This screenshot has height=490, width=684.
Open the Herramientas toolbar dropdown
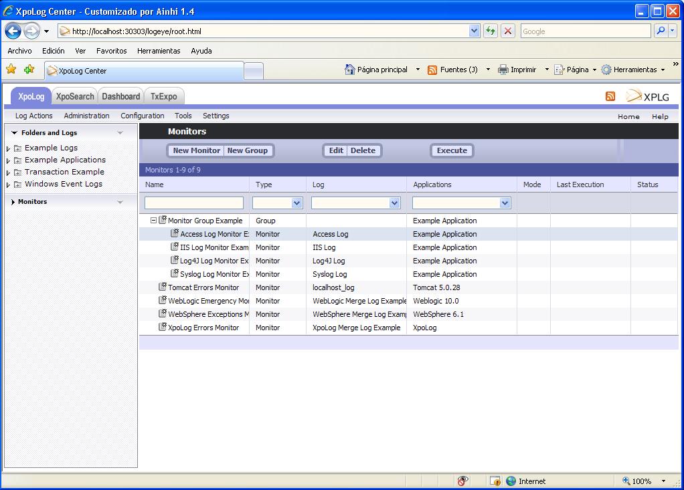663,70
